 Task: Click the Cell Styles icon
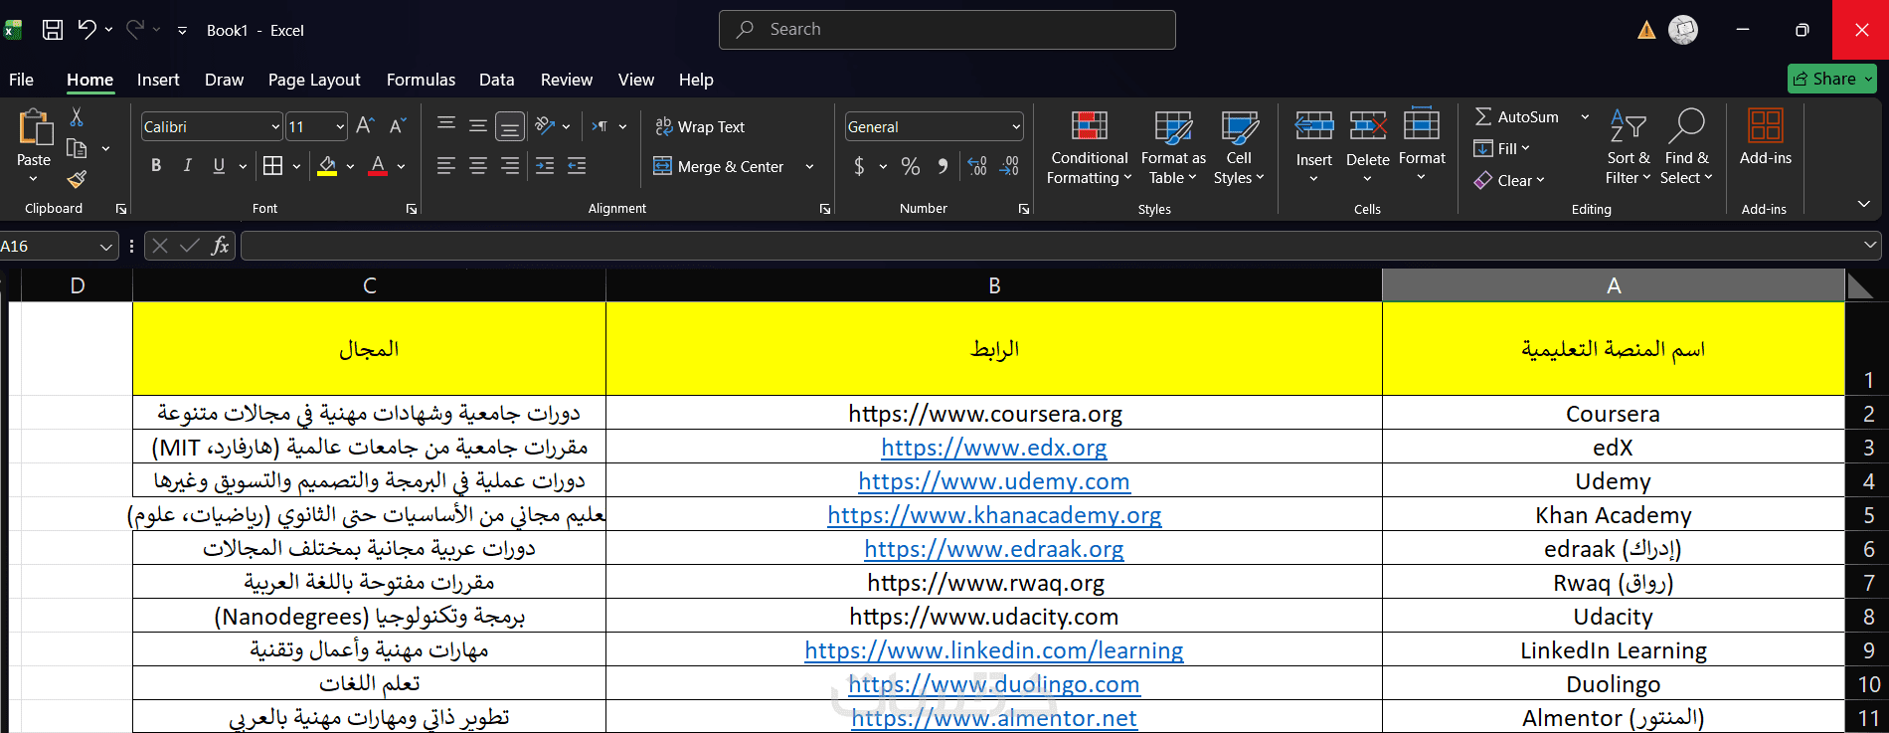[1239, 126]
